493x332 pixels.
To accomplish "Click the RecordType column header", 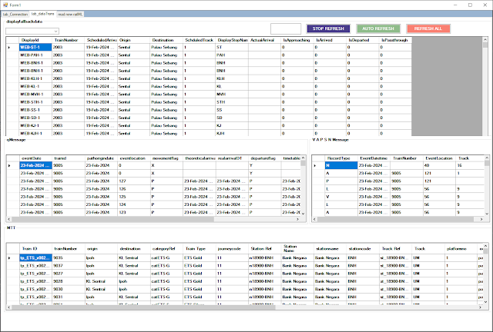I will pyautogui.click(x=341, y=158).
